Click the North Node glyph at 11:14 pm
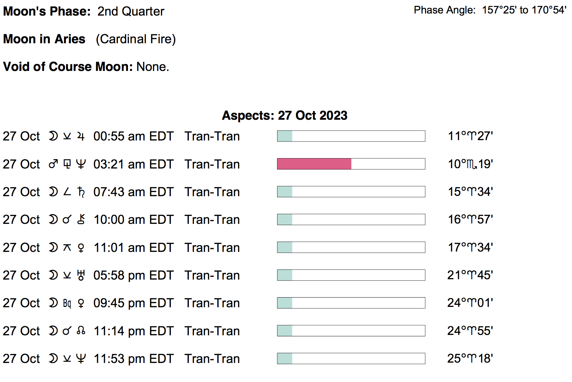572x382 pixels. (81, 331)
